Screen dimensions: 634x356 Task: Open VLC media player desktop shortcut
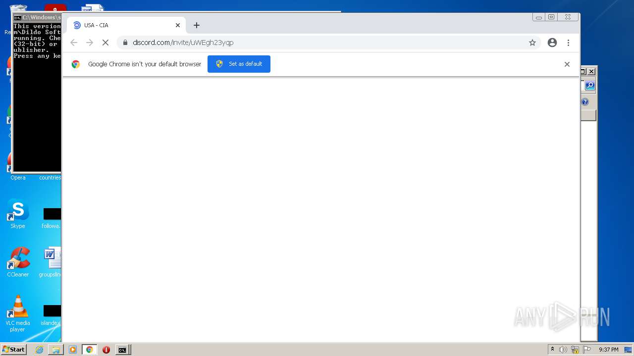tap(18, 313)
